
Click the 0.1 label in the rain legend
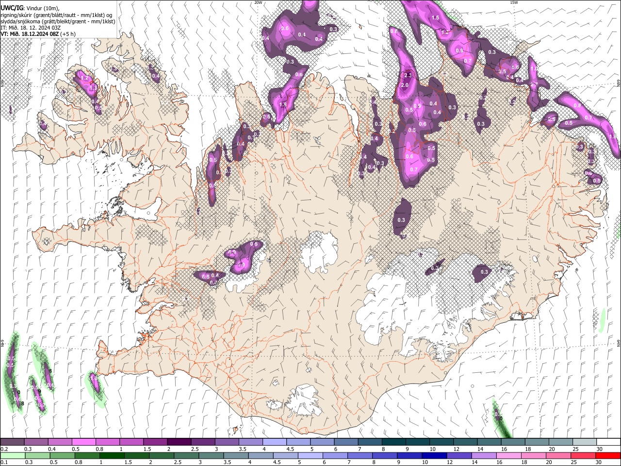pyautogui.click(x=3, y=462)
